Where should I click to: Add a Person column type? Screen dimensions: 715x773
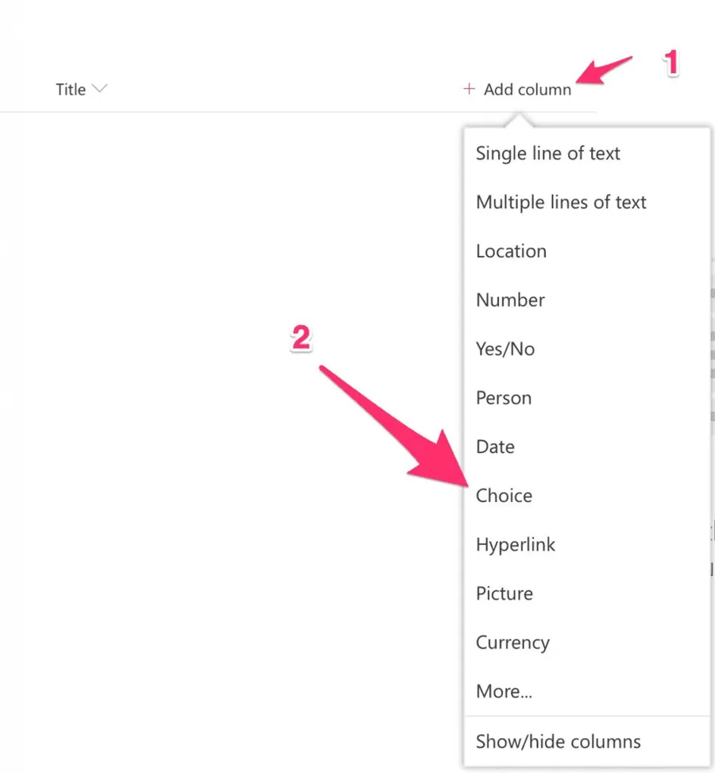tap(504, 398)
